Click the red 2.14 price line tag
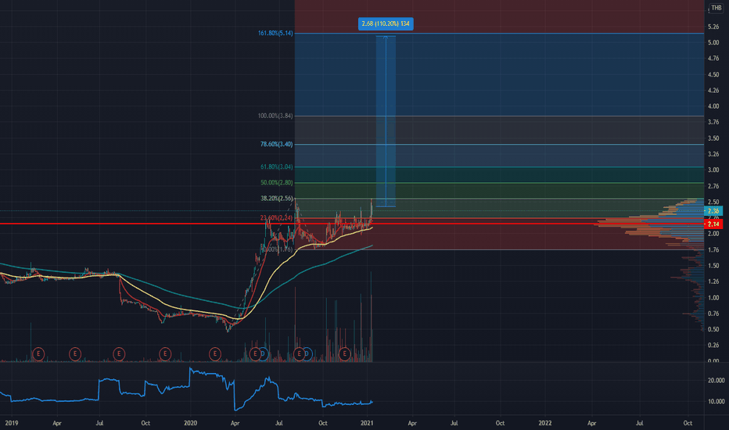 pos(713,224)
